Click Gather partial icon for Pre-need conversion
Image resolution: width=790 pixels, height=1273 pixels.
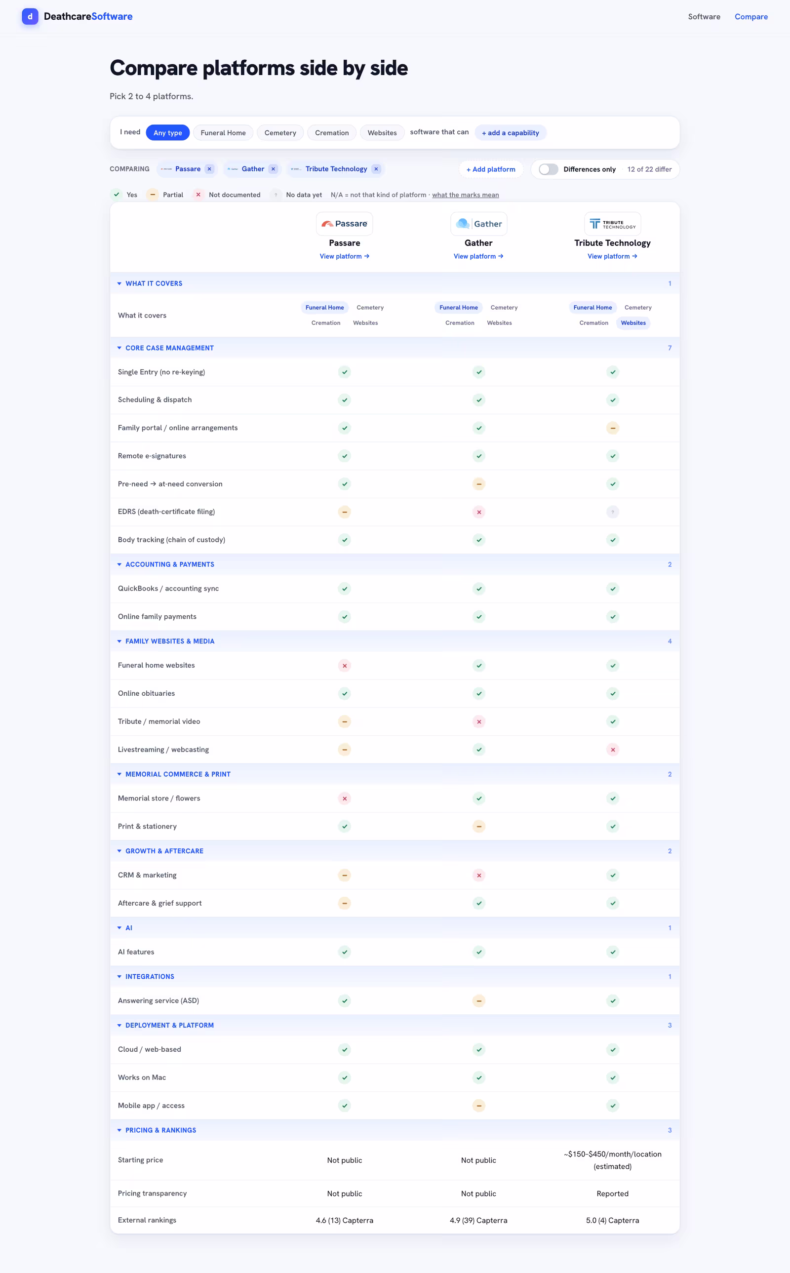click(x=478, y=484)
